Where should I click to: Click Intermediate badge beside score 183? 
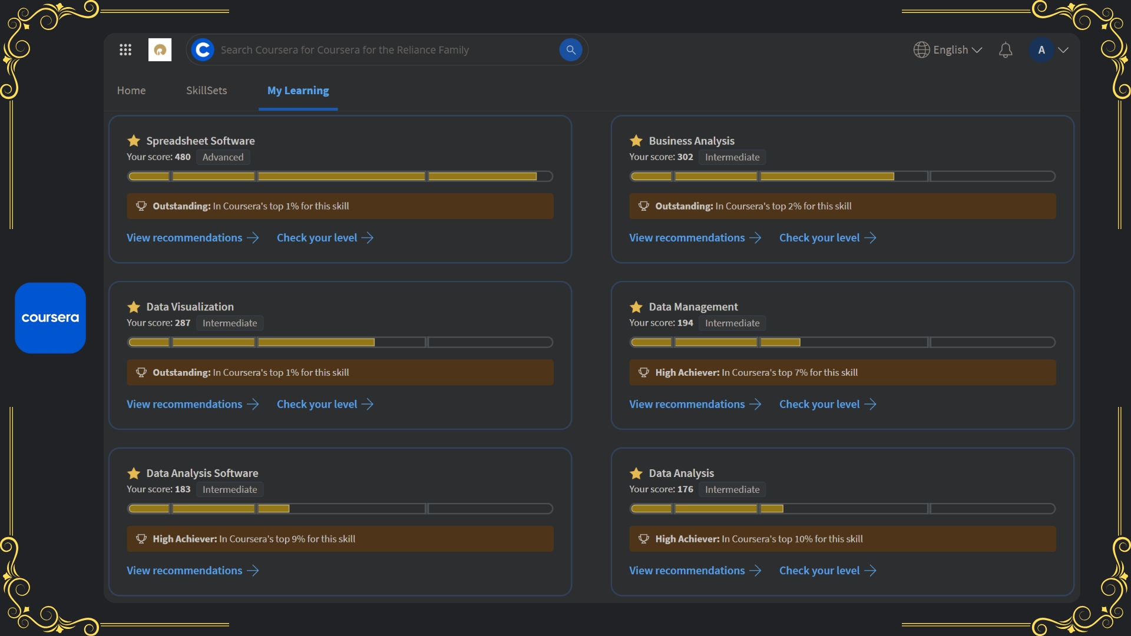[230, 490]
